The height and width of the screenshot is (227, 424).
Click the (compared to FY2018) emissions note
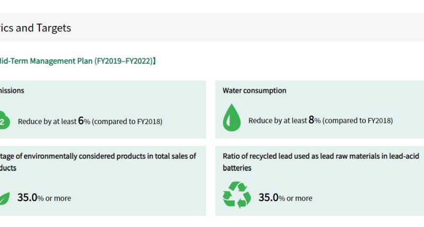127,121
